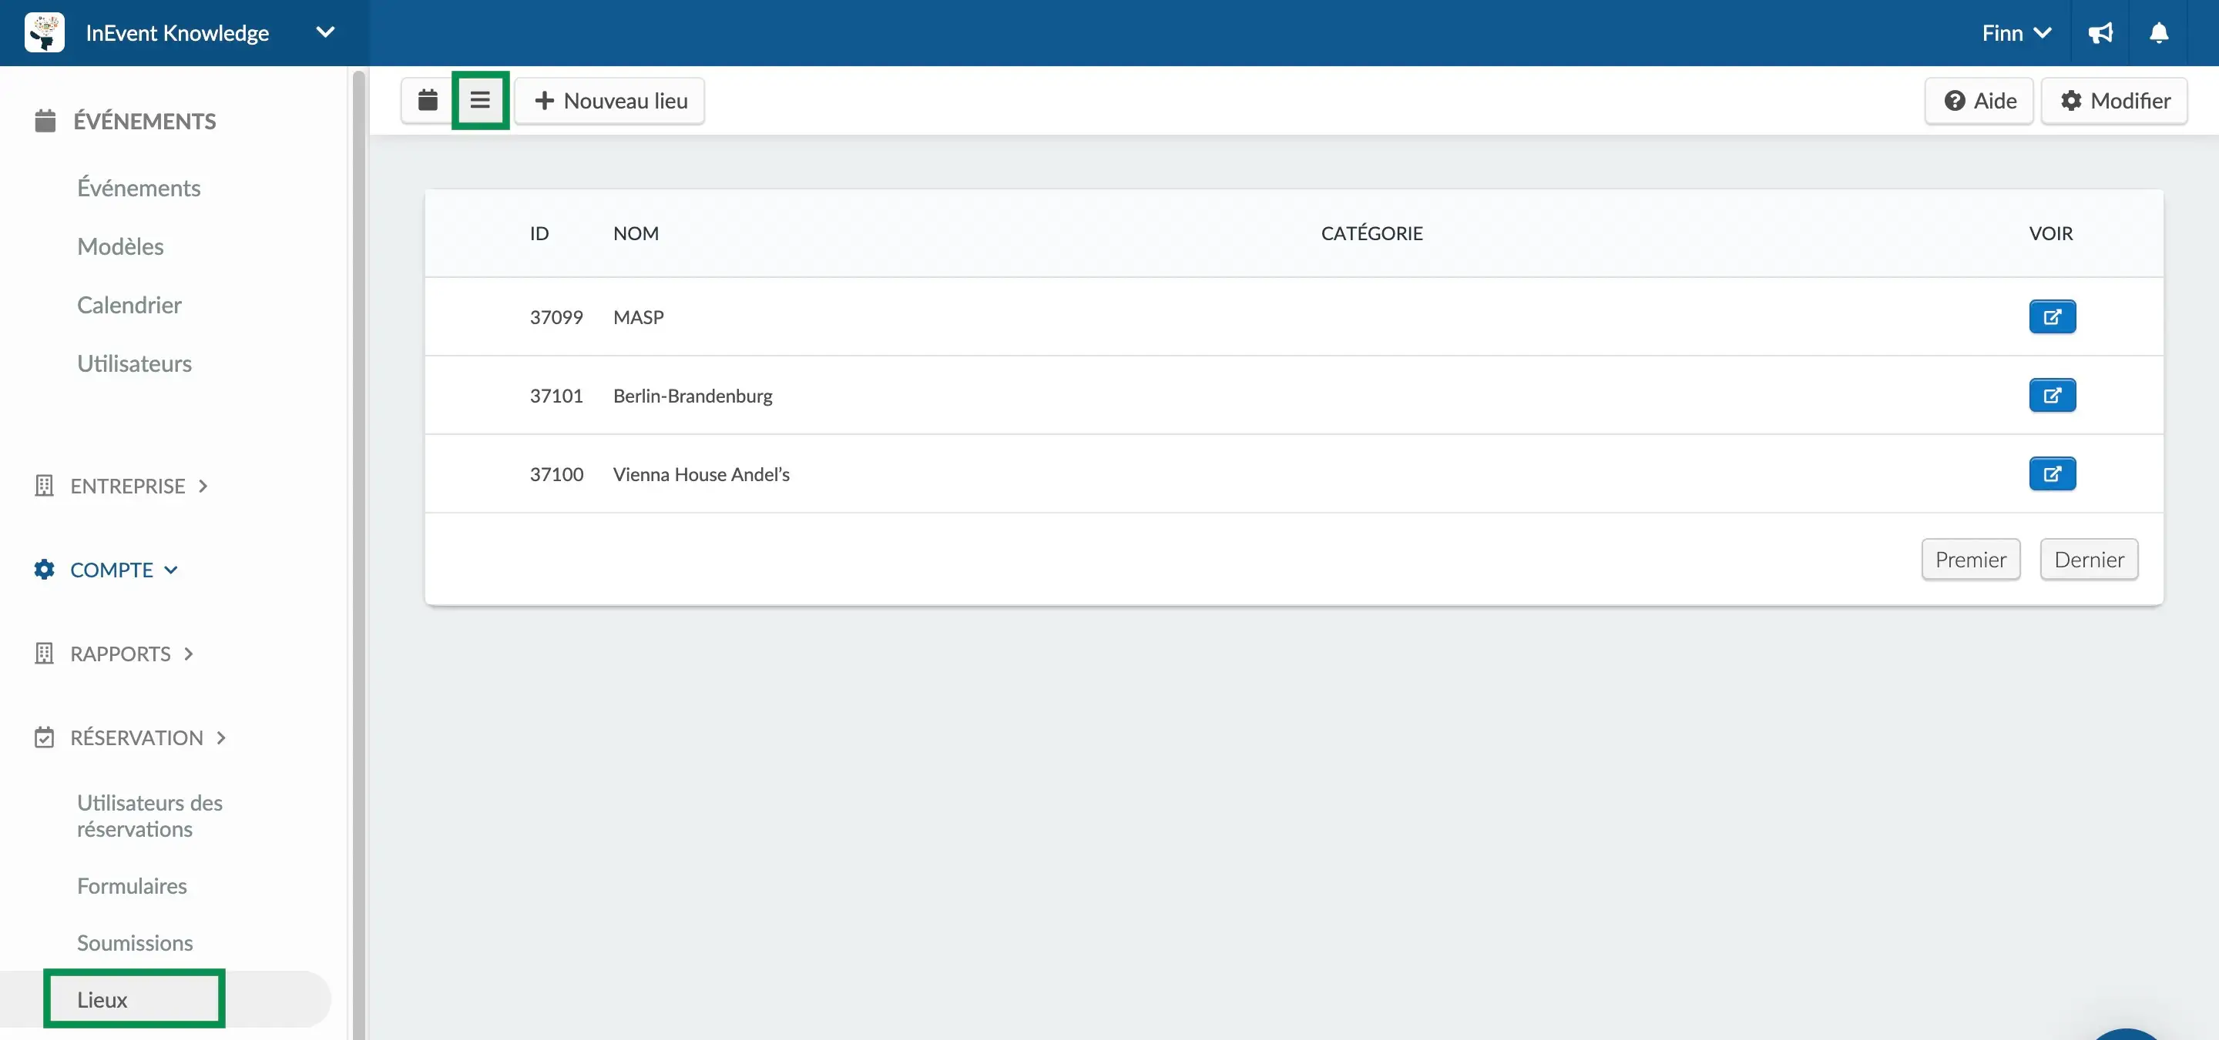Expand the RAPPORTS section
This screenshot has height=1040, width=2219.
click(114, 654)
